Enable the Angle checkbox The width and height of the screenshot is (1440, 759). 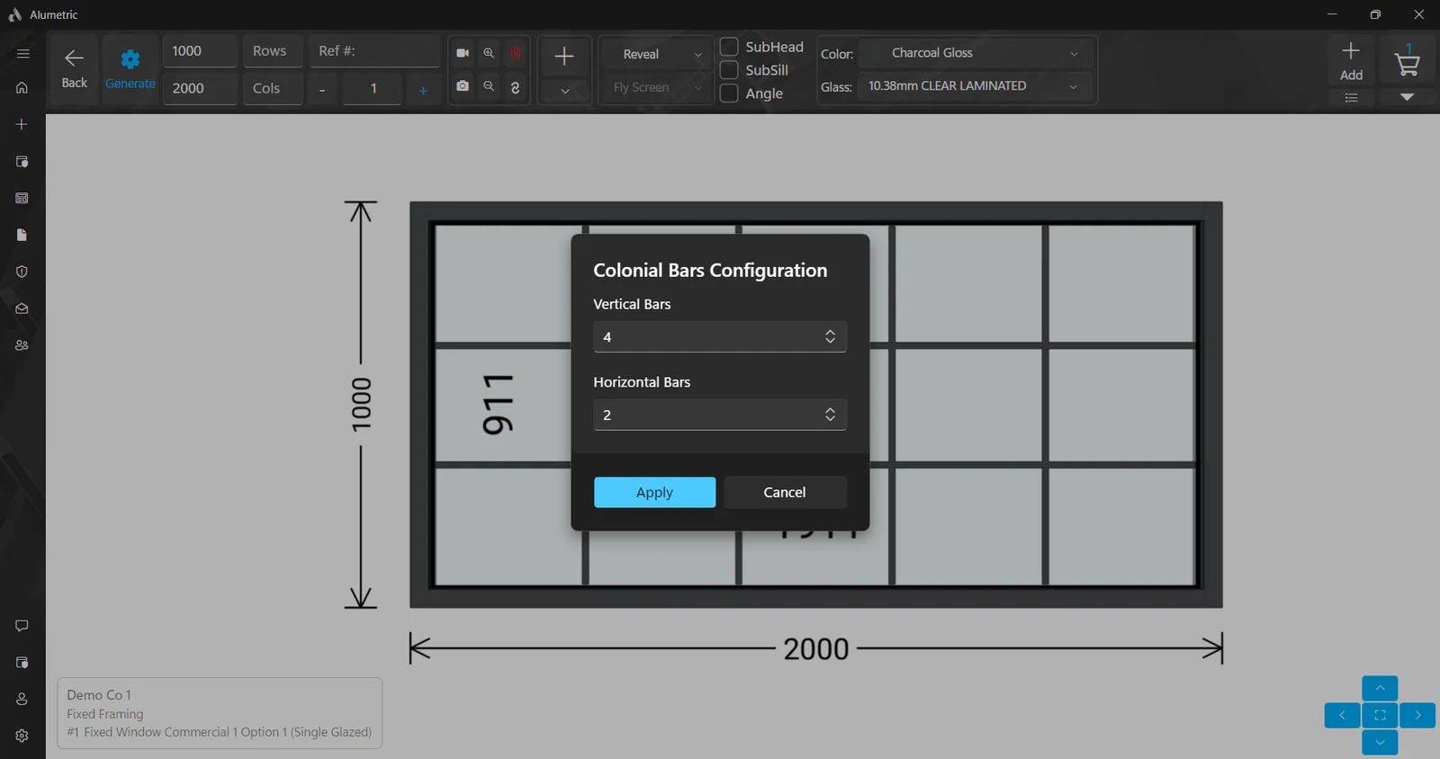730,94
